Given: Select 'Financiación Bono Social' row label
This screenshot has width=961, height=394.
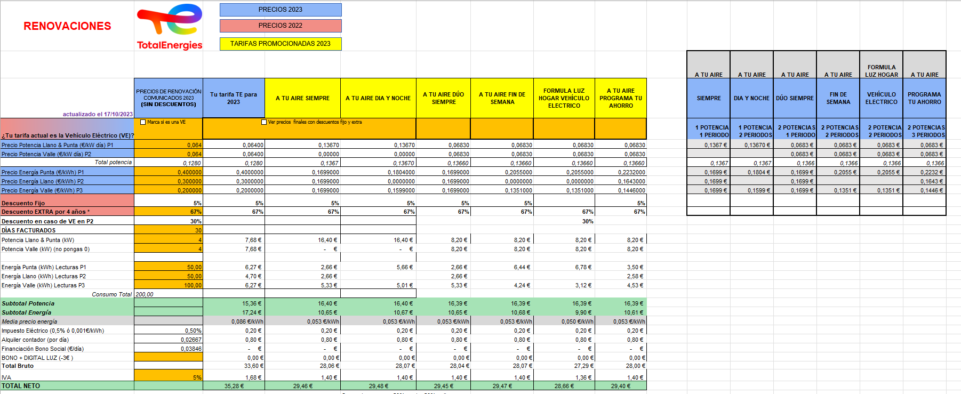Looking at the screenshot, I should [67, 349].
